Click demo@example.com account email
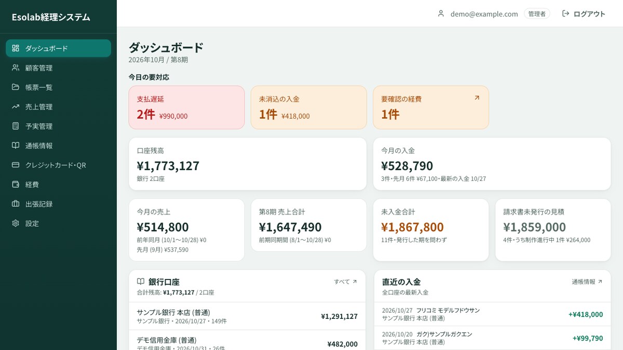Viewport: 623px width, 350px height. tap(484, 14)
